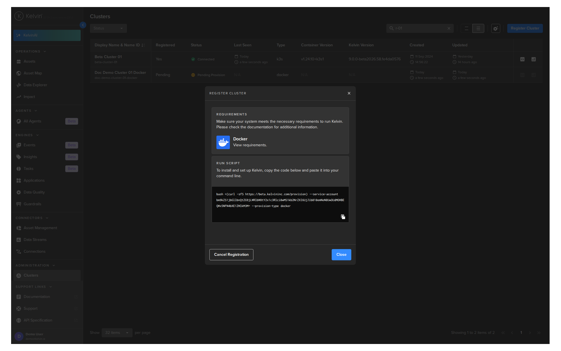Open Assets in the sidebar
This screenshot has width=561, height=351.
(x=47, y=61)
